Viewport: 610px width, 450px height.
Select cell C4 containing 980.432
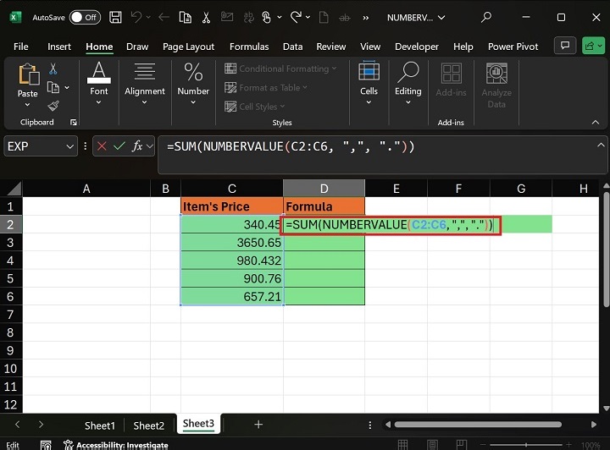tap(231, 261)
